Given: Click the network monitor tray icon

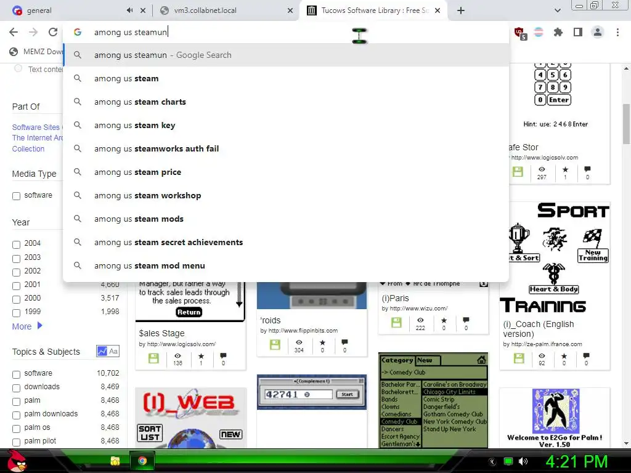Looking at the screenshot, I should pos(508,461).
